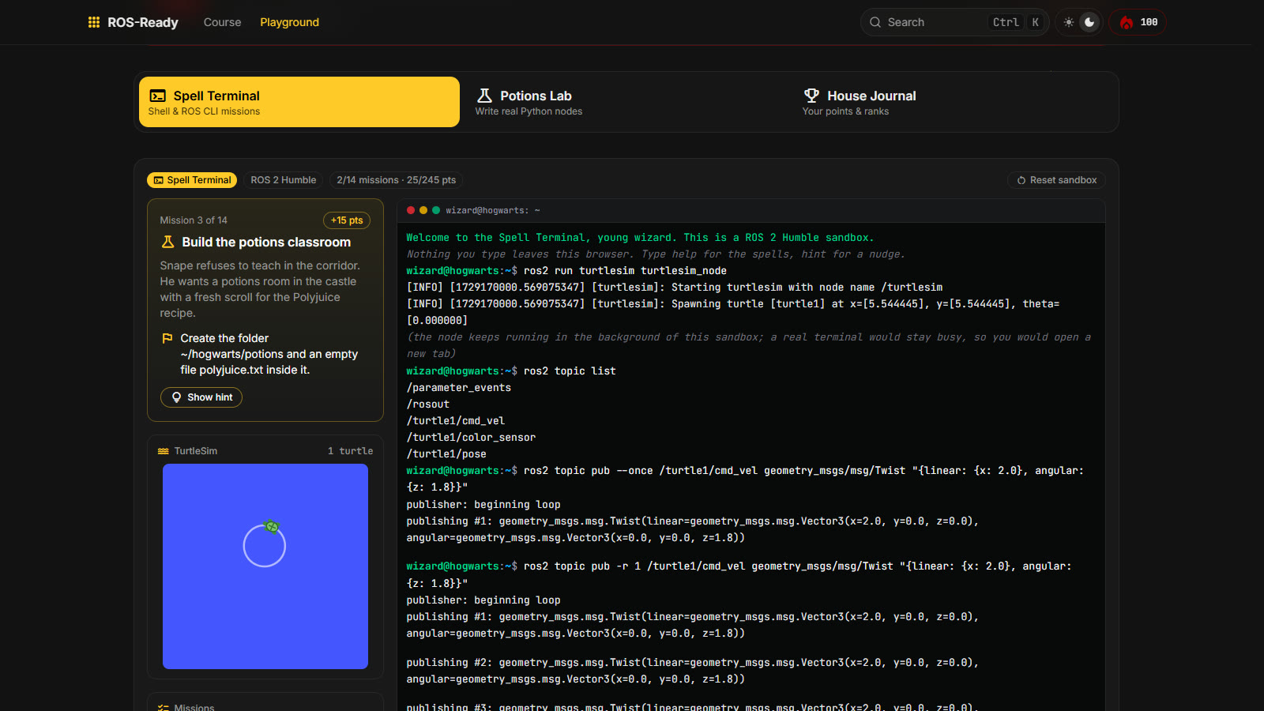
Task: Click the House Journal trophy icon
Action: [811, 96]
